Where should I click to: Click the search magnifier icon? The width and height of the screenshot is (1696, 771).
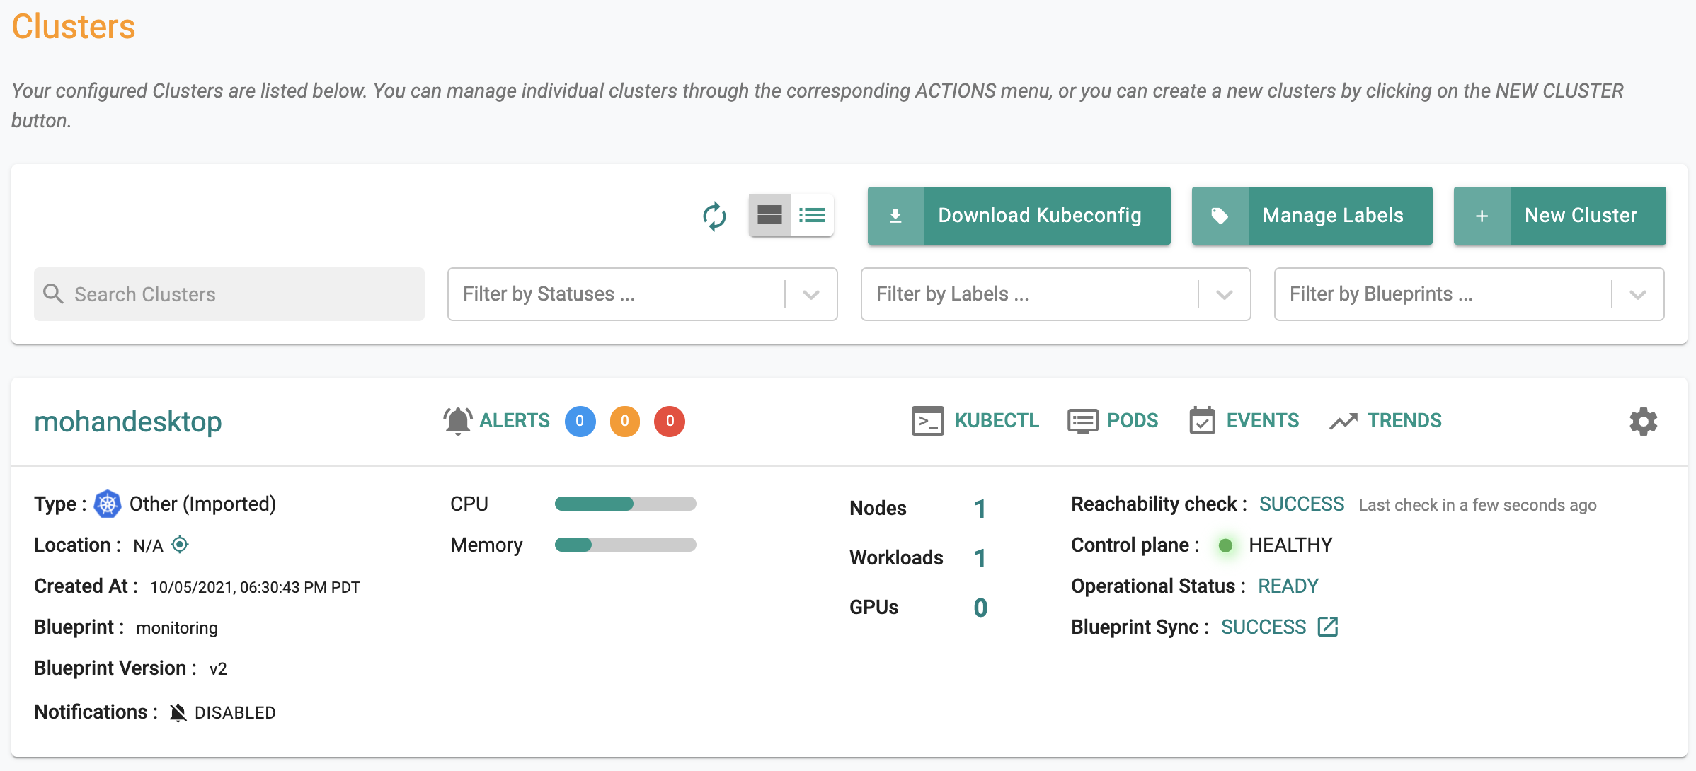(54, 294)
